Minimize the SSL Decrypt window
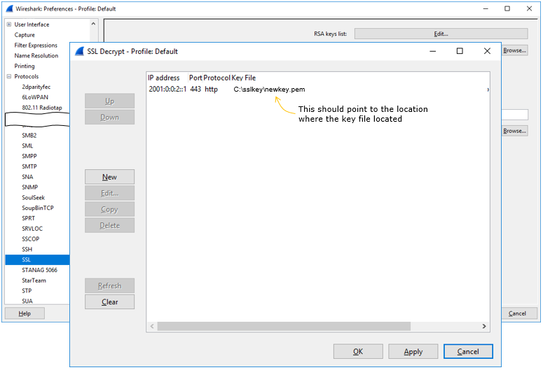This screenshot has width=543, height=370. (x=432, y=51)
